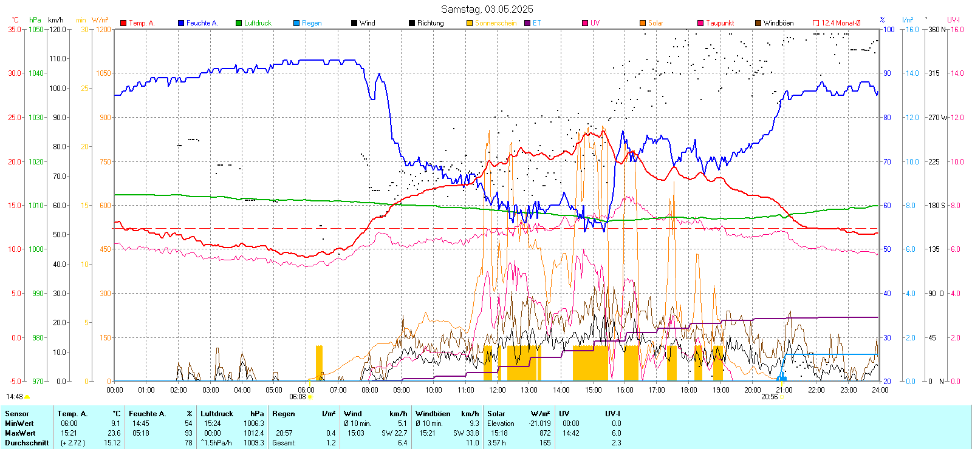
Task: Click the chart title Samstag, 03.05.2025
Action: (x=487, y=9)
